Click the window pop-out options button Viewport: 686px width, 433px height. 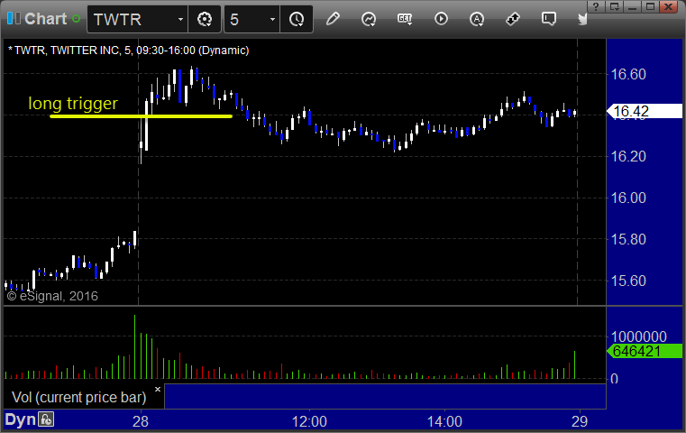(614, 6)
